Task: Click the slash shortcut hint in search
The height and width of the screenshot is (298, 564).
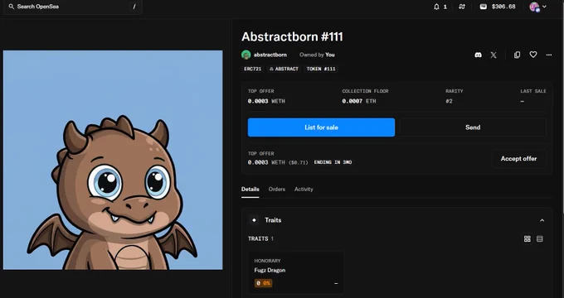Action: point(134,7)
